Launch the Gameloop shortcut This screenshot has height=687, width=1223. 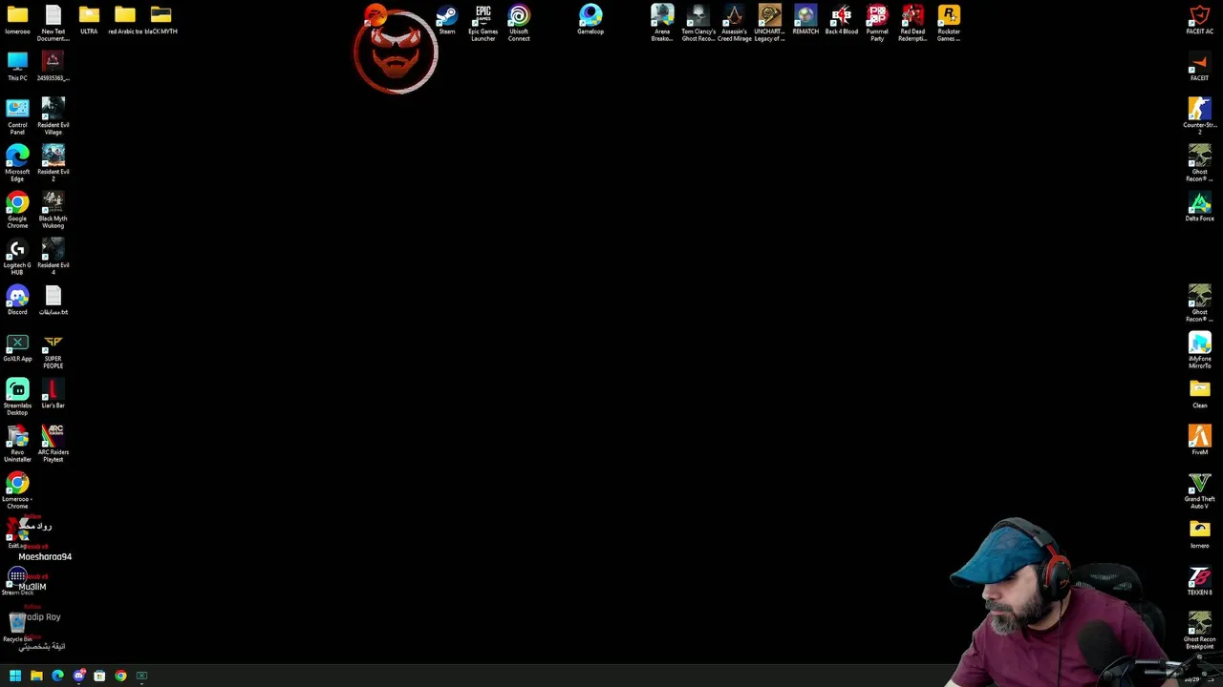[x=590, y=20]
